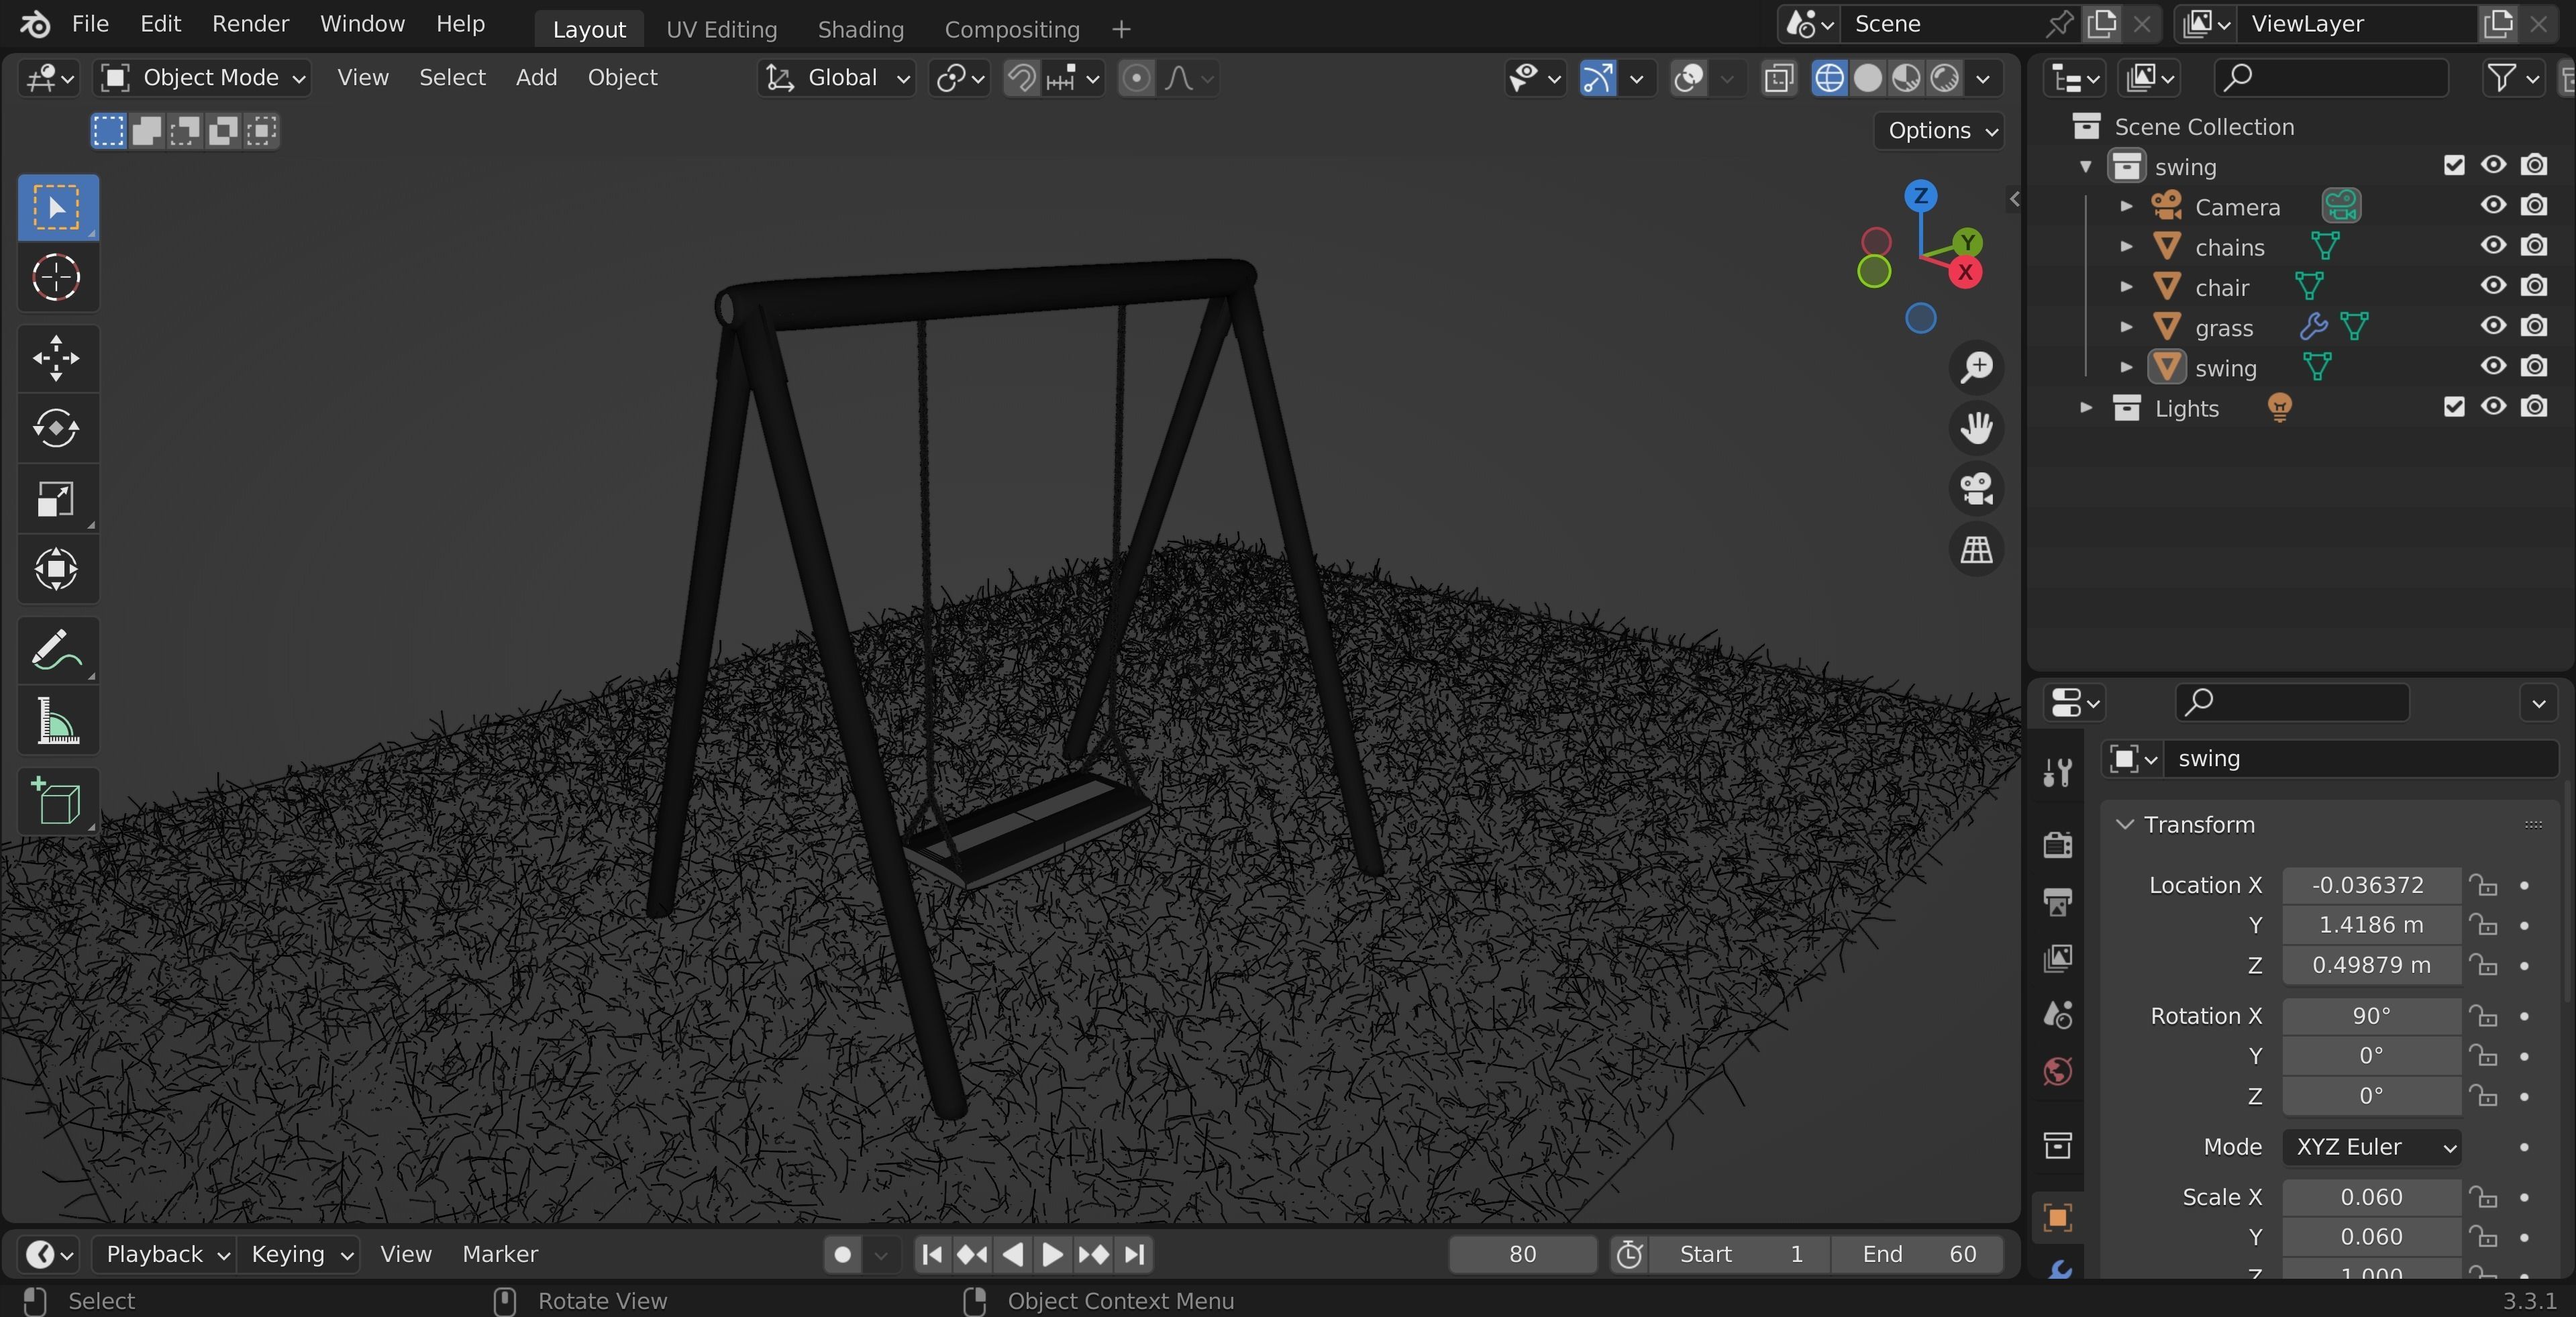
Task: Choose the Measure tool
Action: [57, 720]
